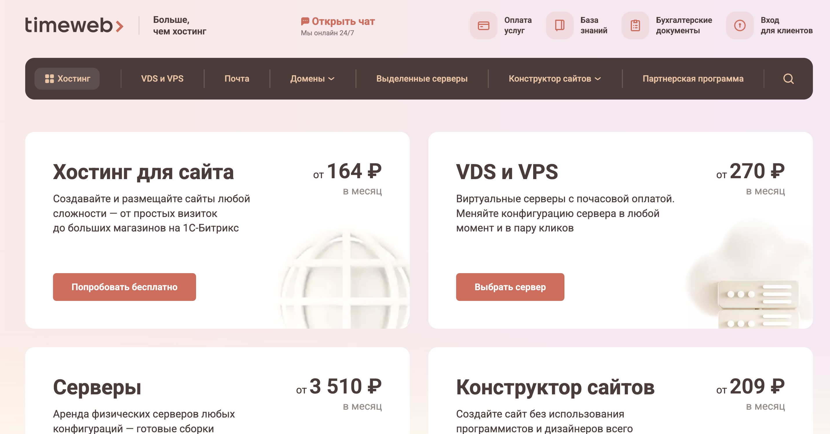The width and height of the screenshot is (830, 434).
Task: Click the timeweb logo
Action: [74, 25]
